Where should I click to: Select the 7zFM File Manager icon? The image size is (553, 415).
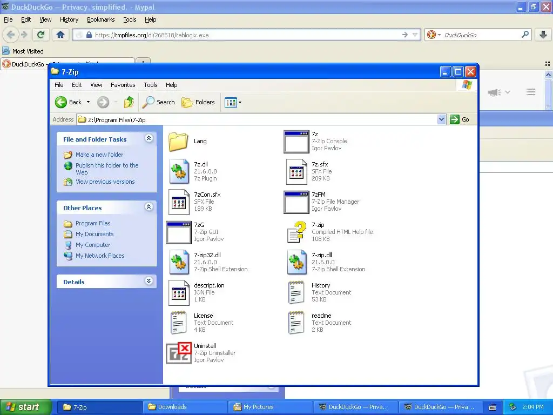click(x=296, y=202)
